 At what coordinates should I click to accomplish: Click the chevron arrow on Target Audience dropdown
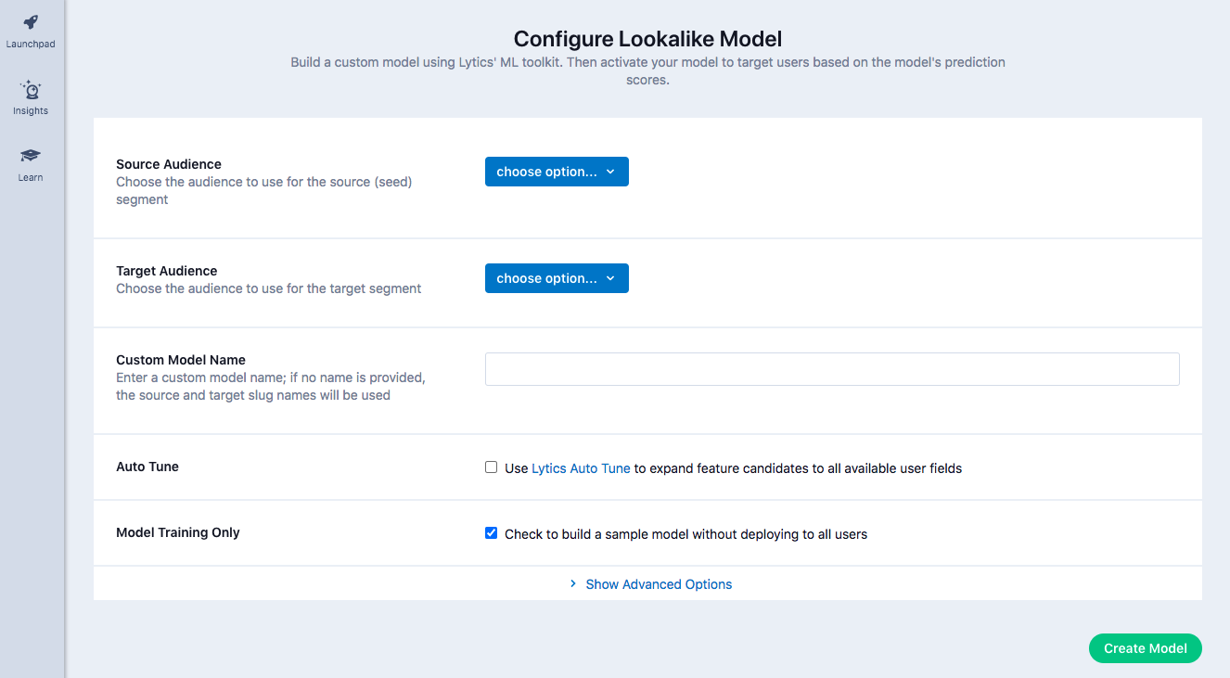click(610, 278)
